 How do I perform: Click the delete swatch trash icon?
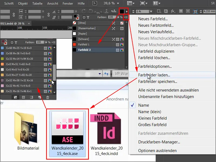coord(48,97)
